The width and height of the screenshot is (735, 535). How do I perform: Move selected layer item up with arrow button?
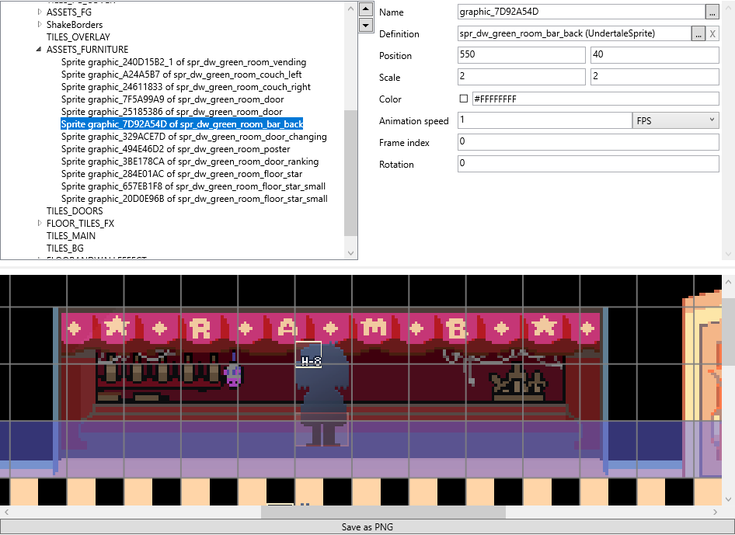point(366,9)
